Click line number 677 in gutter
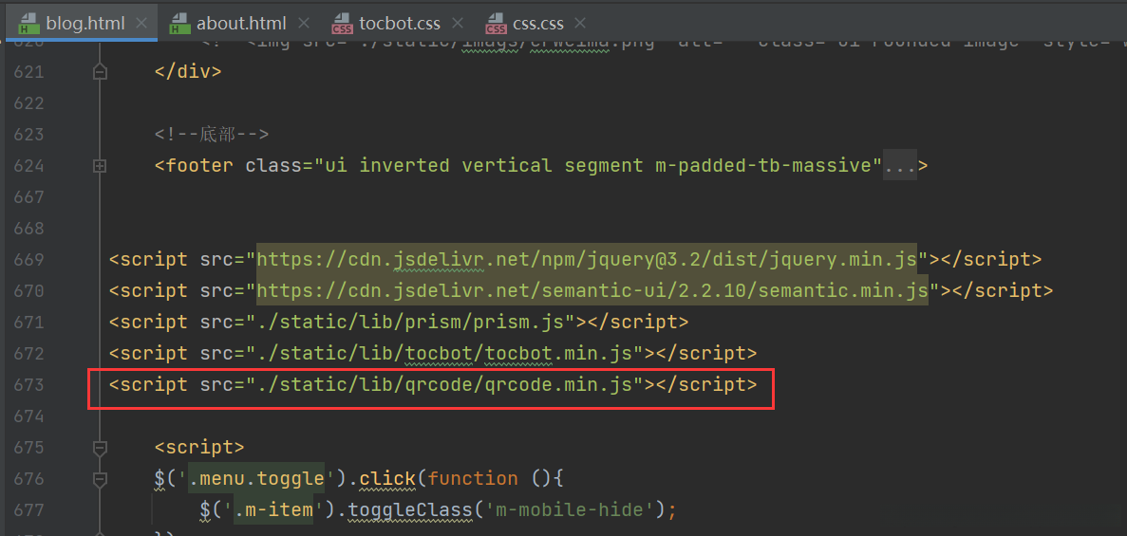 (28, 509)
